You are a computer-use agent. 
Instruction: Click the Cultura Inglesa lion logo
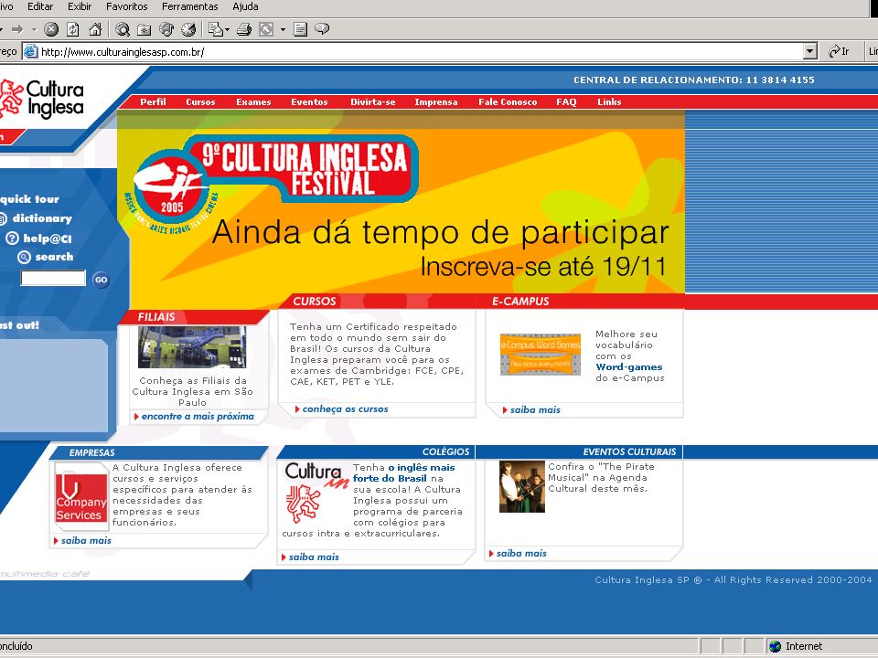tap(42, 99)
